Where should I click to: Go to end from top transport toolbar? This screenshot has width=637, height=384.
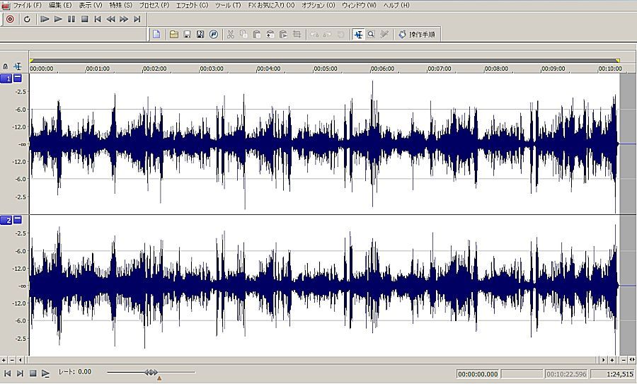click(137, 19)
